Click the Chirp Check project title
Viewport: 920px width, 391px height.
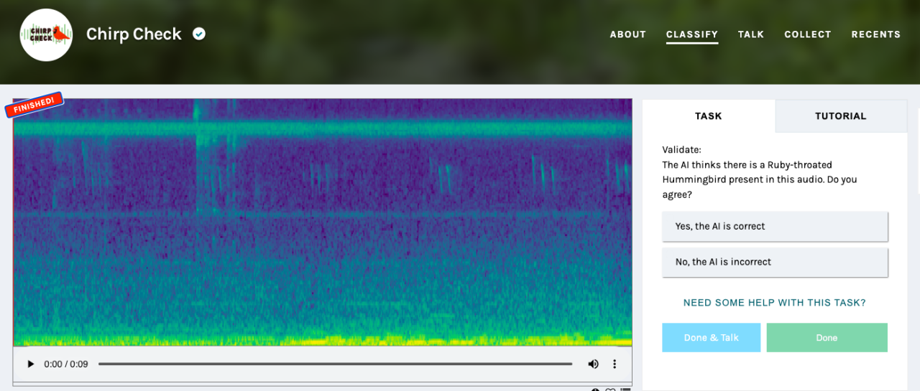coord(134,34)
